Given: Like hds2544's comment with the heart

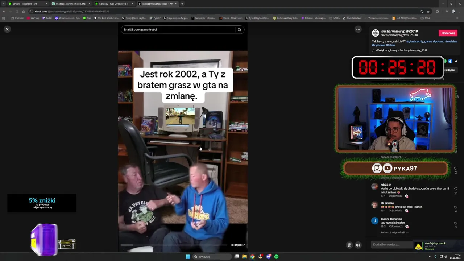Looking at the screenshot, I should [x=456, y=189].
